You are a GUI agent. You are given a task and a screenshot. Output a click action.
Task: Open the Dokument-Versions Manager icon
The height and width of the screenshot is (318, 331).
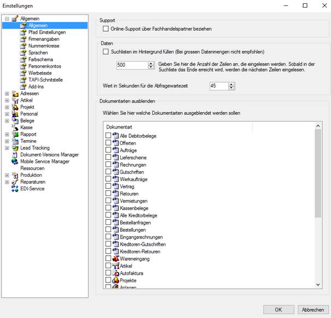click(15, 155)
